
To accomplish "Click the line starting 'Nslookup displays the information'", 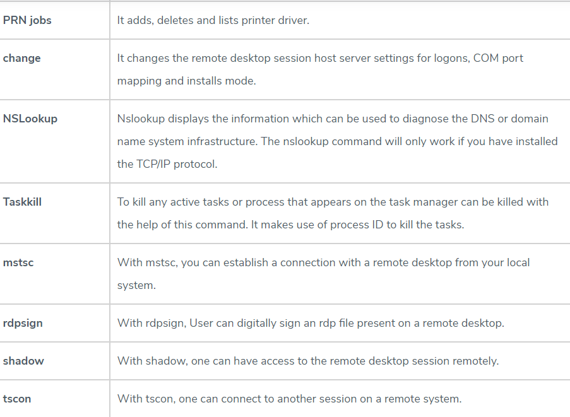I will pos(333,119).
